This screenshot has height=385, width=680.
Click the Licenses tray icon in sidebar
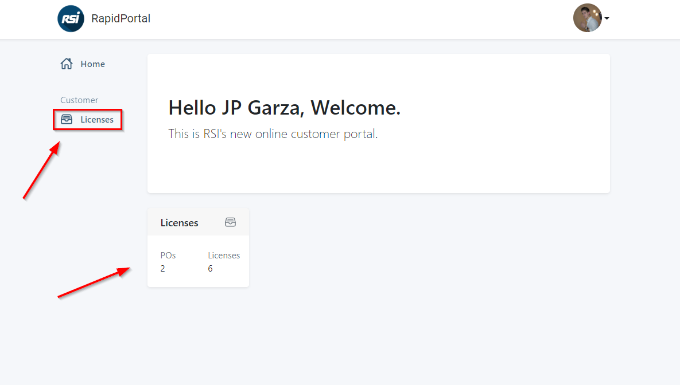pos(67,120)
